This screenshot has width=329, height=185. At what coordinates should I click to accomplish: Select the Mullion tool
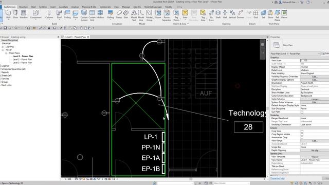click(x=100, y=14)
